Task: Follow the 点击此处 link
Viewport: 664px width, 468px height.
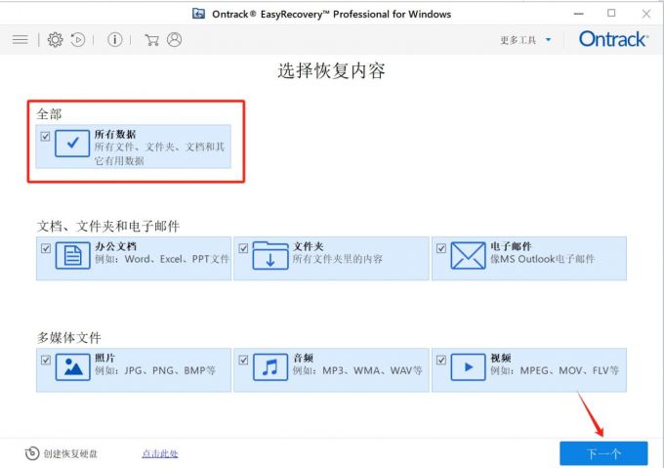Action: 159,453
